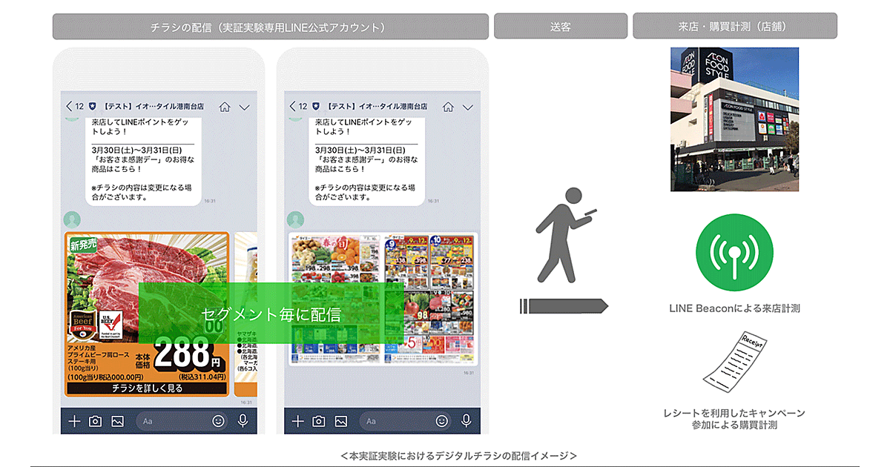
Task: Open the AEON Food Style store photo
Action: [x=734, y=119]
